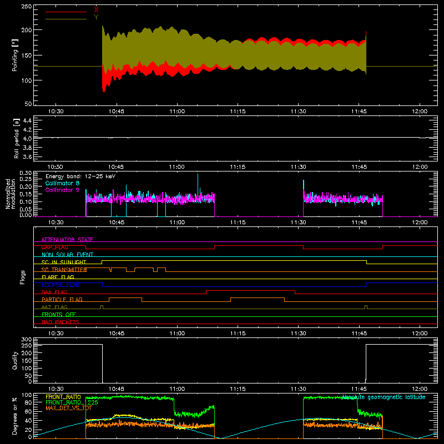Click the MAX_DET_VS_TOT legend entry
The image size is (444, 444).
point(68,408)
